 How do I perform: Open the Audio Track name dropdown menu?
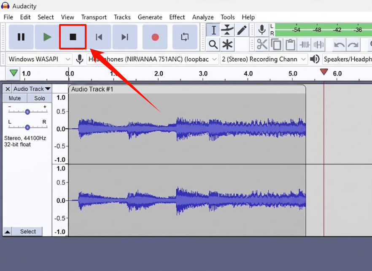coord(32,89)
